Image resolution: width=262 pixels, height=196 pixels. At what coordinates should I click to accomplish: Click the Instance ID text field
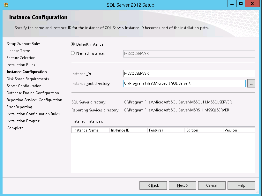coord(189,73)
